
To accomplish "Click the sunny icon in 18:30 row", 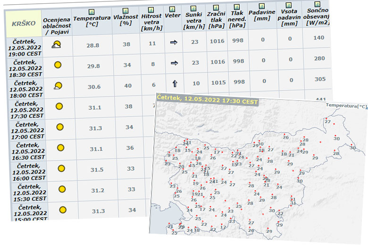I will [58, 65].
